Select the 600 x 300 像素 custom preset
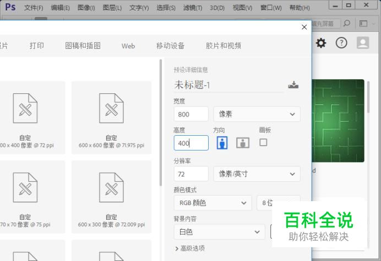Viewport: 381px width, 261px height. pos(112,197)
